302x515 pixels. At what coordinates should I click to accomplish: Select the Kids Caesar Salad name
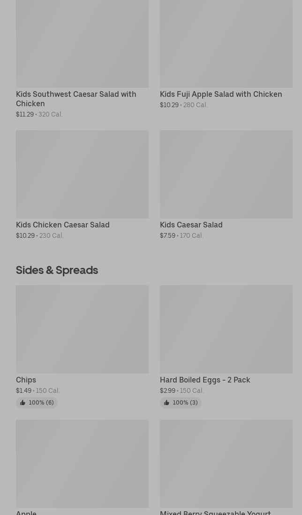[191, 225]
